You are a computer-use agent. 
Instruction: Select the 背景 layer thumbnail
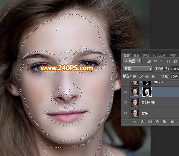(x=135, y=113)
